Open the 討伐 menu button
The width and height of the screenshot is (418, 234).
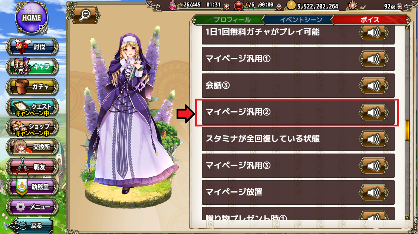[32, 47]
